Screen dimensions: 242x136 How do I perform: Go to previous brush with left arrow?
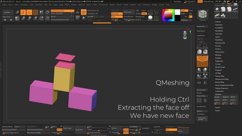coord(5,20)
